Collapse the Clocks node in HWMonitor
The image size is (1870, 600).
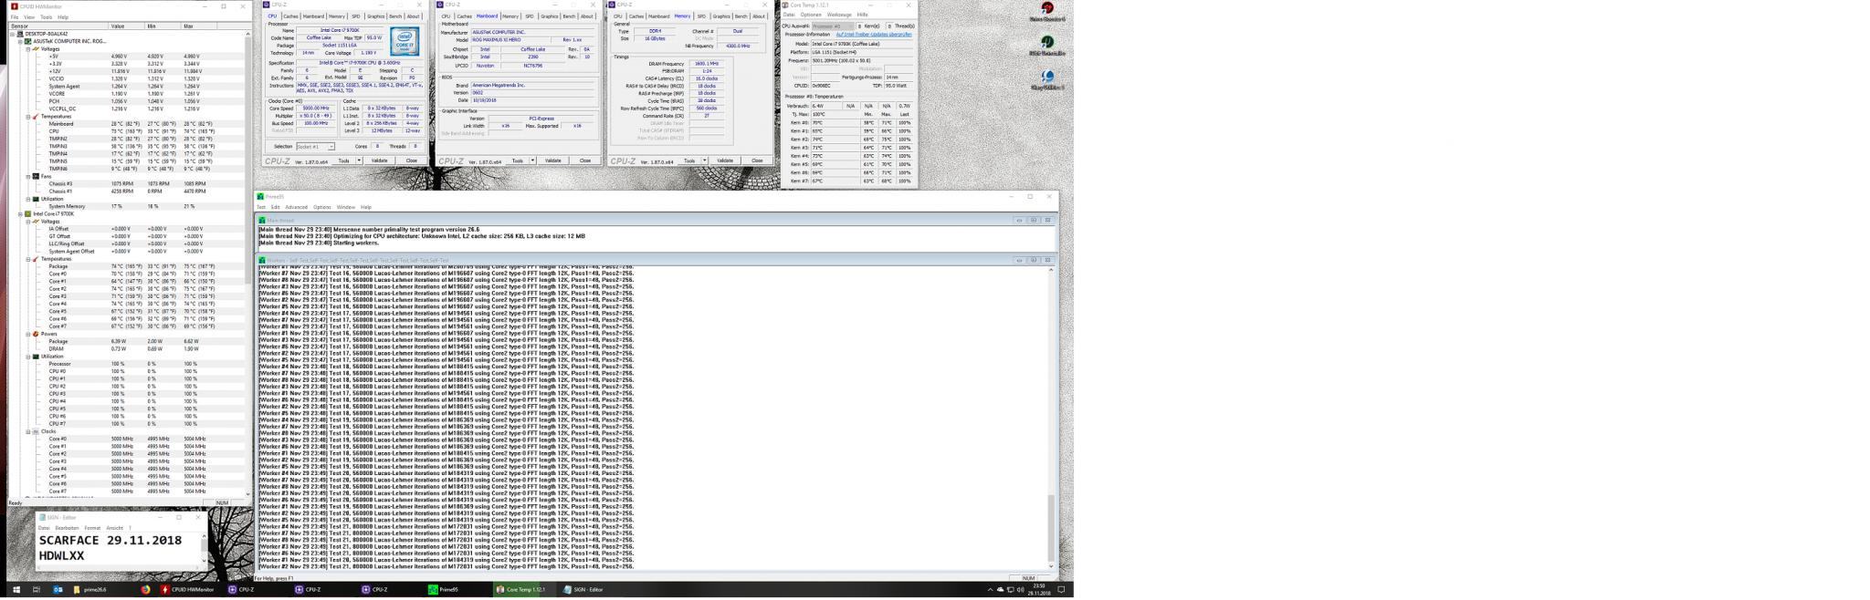(x=29, y=431)
